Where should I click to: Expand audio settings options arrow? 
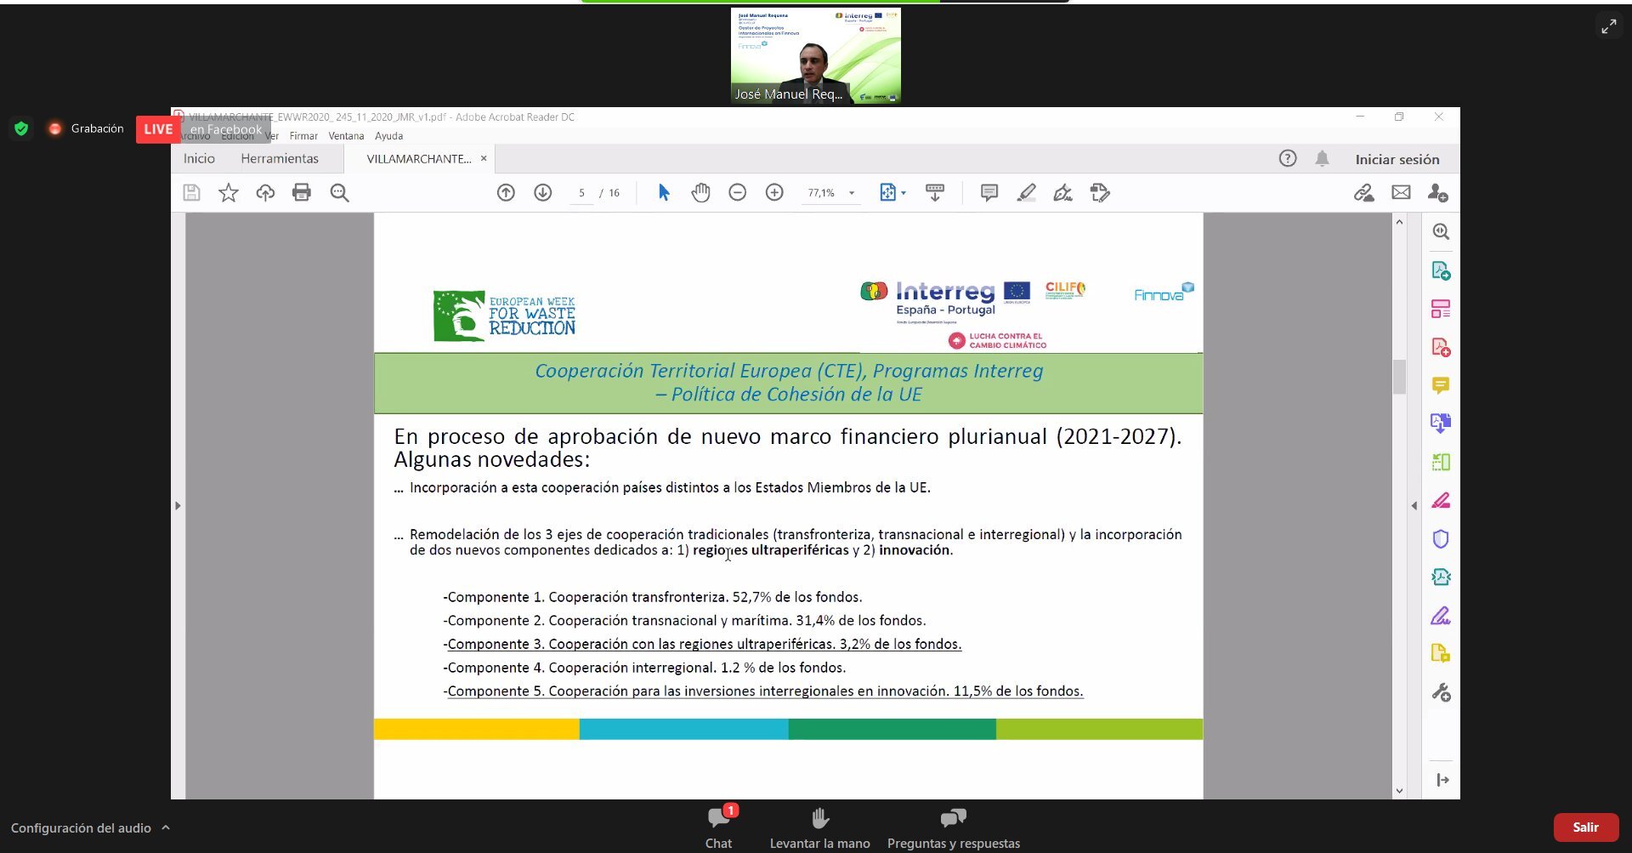pos(166,827)
